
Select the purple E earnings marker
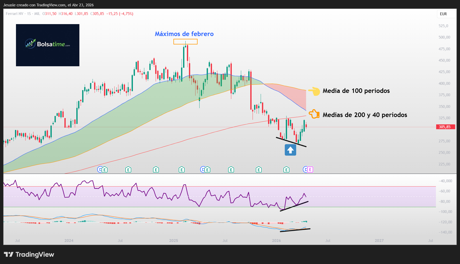pos(310,170)
